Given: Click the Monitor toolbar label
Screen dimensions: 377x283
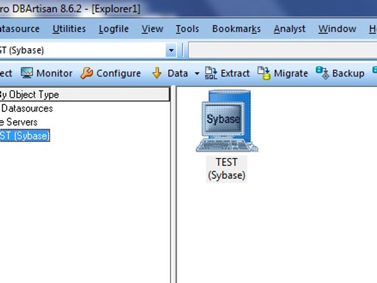Looking at the screenshot, I should click(54, 73).
